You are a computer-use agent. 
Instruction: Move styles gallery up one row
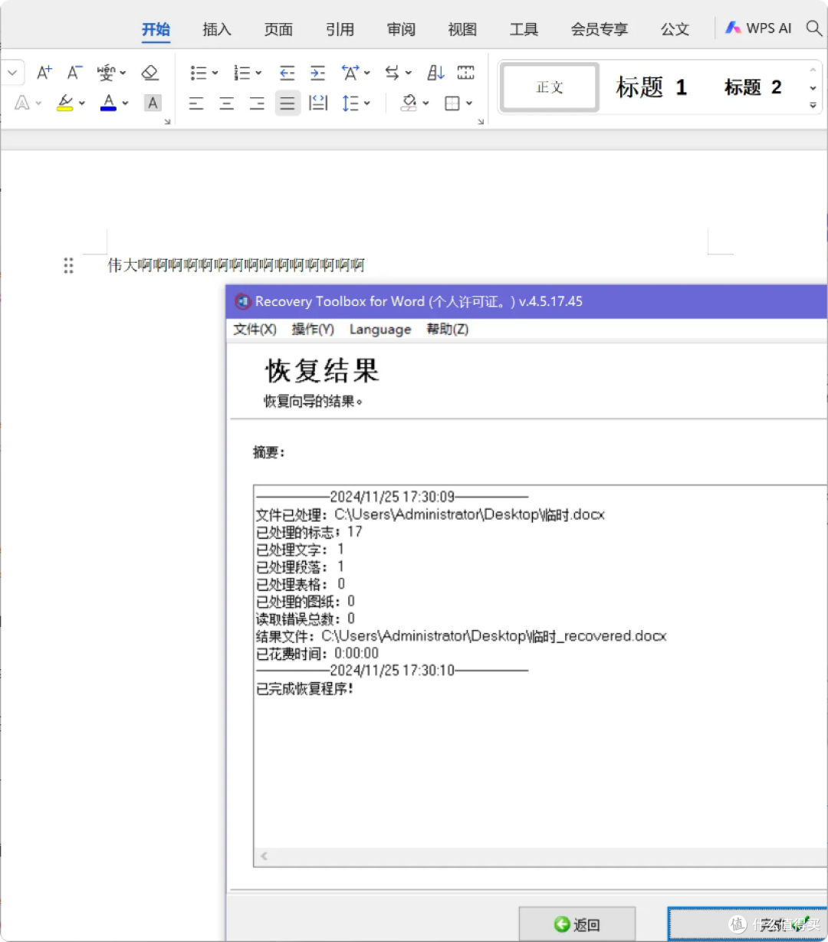point(813,71)
